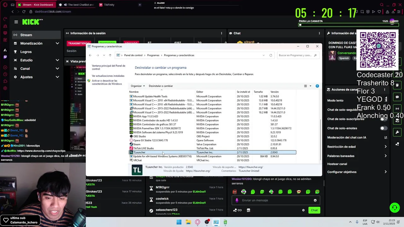Send message with green Chat button
This screenshot has width=404, height=227.
pyautogui.click(x=314, y=210)
